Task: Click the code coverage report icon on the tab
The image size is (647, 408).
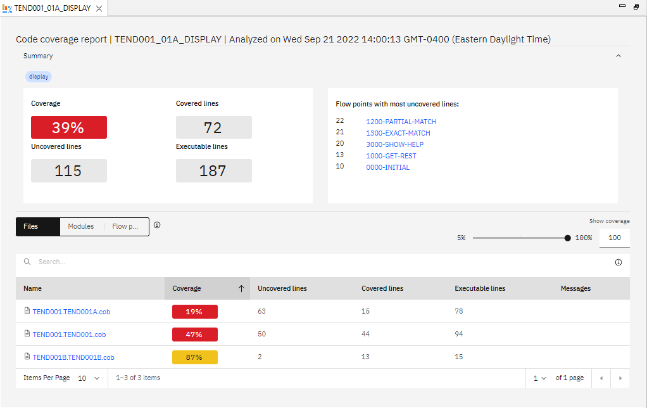Action: click(x=8, y=8)
